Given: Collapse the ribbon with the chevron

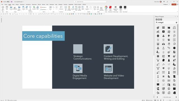Looking at the screenshot, I should (x=178, y=12).
